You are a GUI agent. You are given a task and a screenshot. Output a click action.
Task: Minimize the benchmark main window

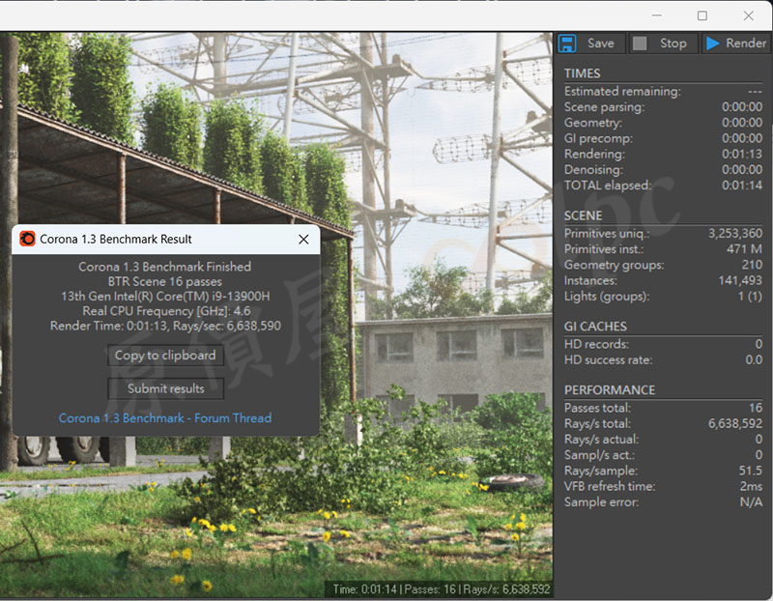tap(657, 15)
